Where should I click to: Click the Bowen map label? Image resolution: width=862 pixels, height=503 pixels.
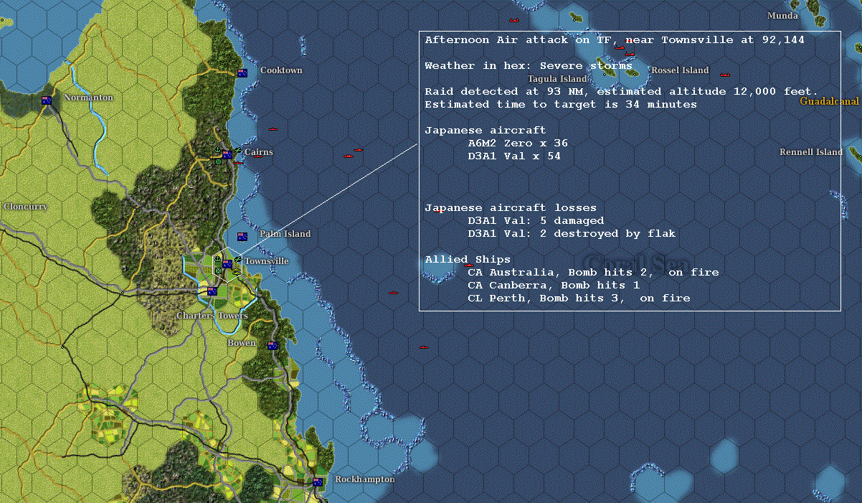pos(242,343)
